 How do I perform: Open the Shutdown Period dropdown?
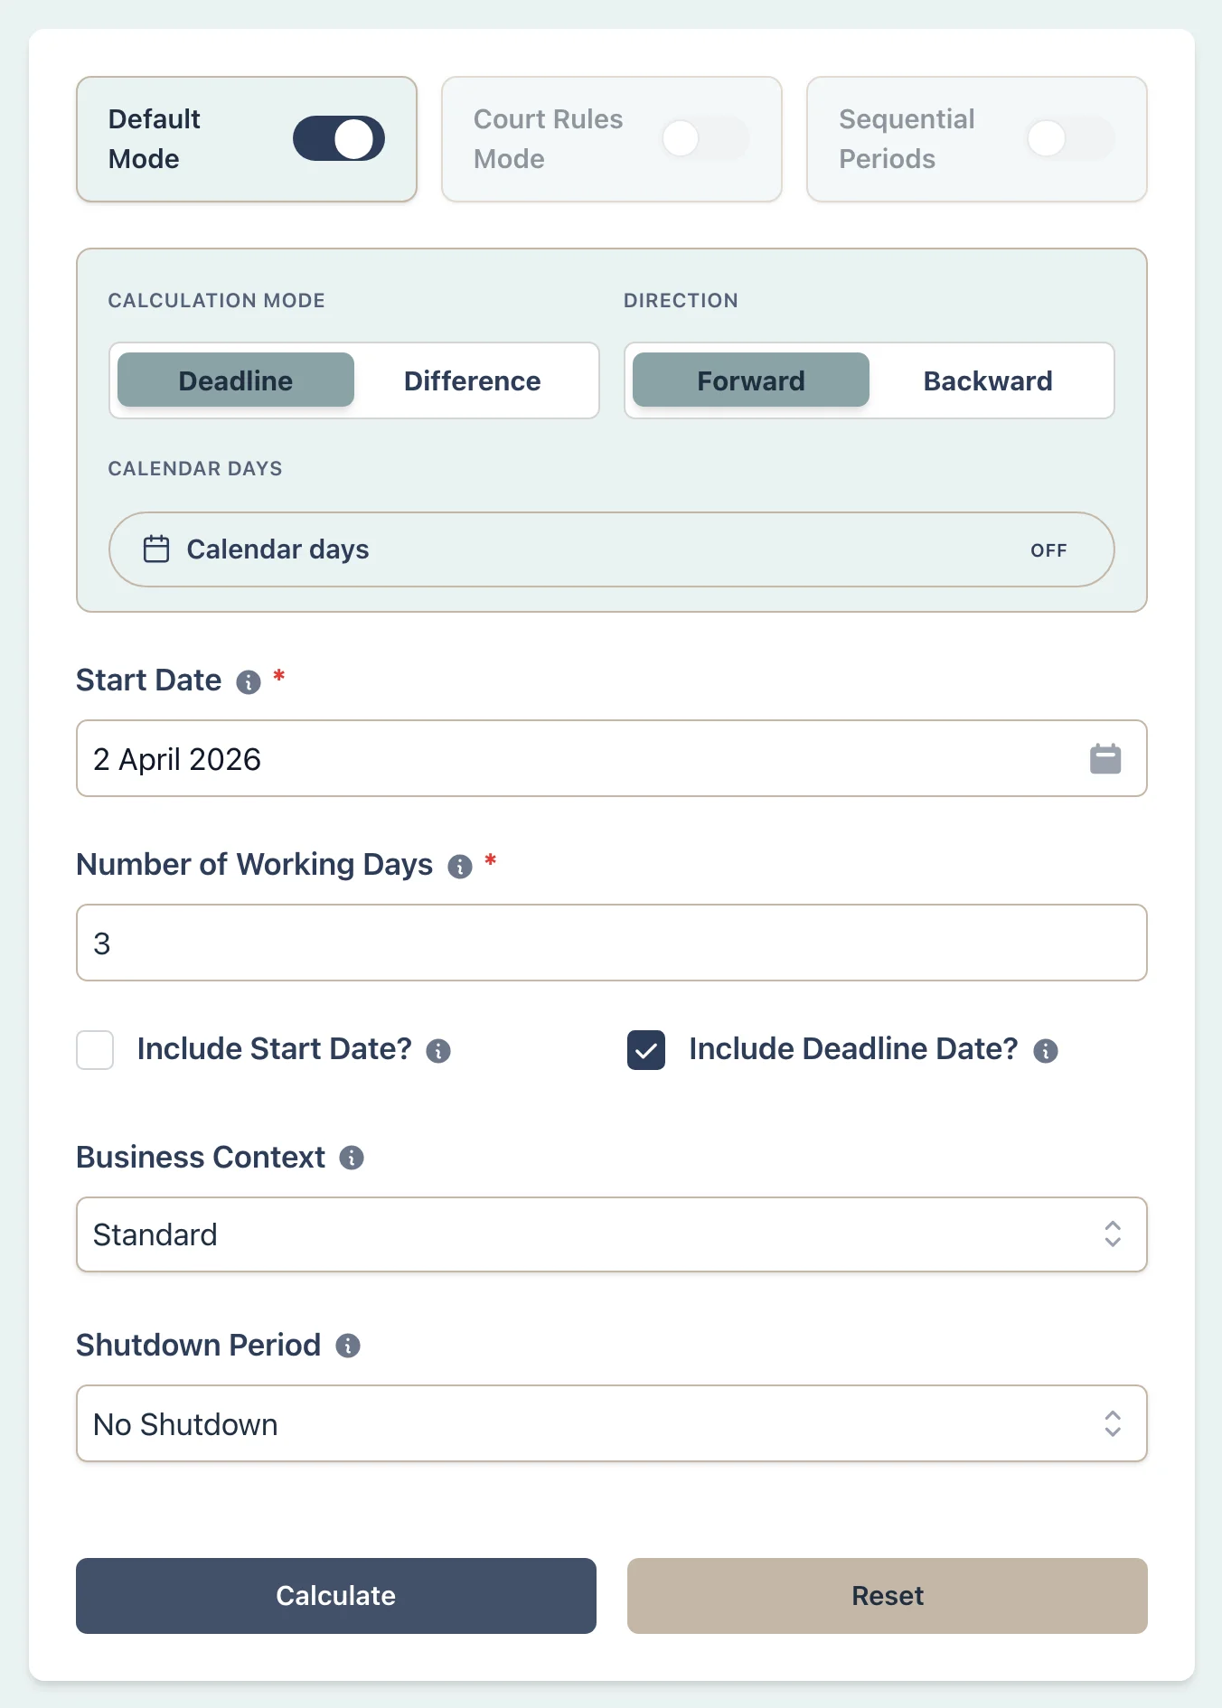pyautogui.click(x=612, y=1424)
